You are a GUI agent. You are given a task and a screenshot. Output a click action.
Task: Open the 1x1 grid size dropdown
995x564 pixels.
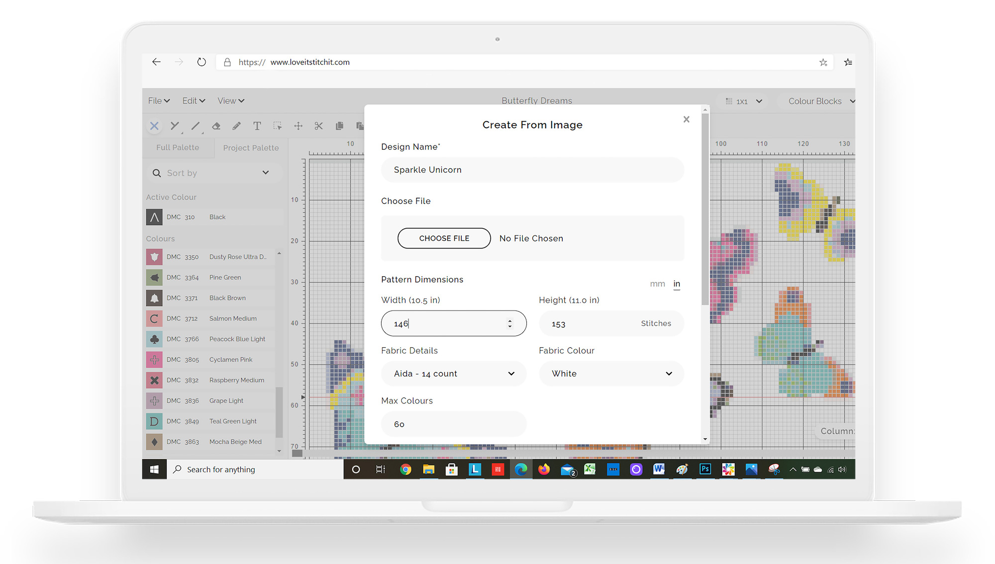coord(743,101)
